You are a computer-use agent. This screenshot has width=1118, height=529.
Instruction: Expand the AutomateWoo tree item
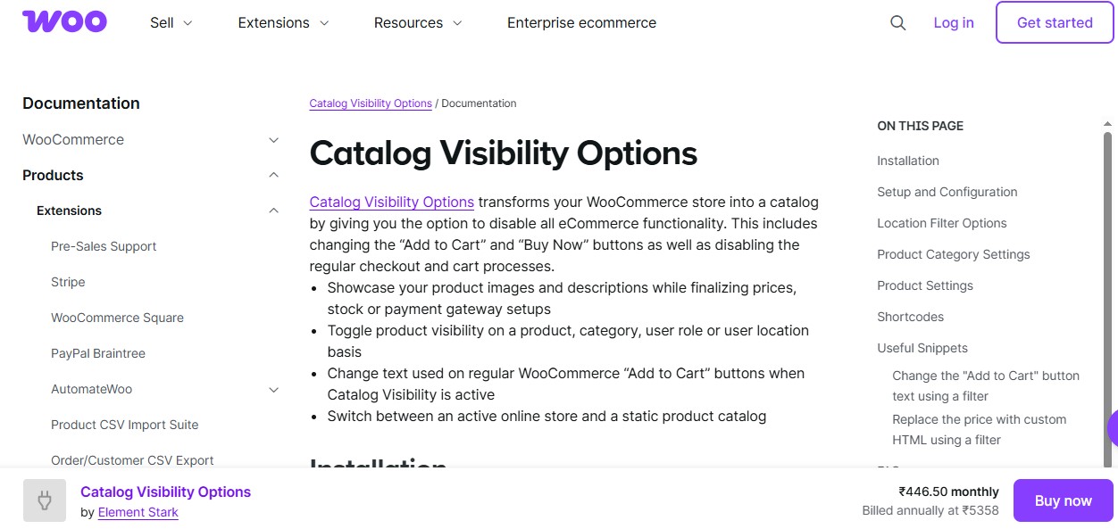273,390
